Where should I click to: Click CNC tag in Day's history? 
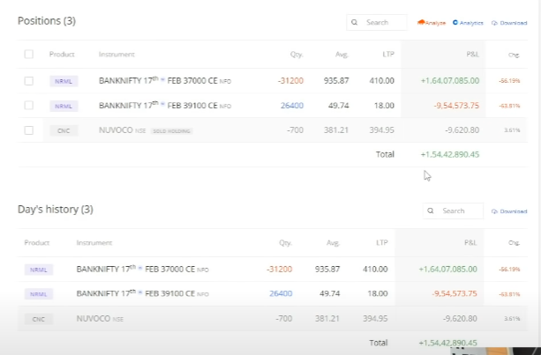[x=39, y=319]
